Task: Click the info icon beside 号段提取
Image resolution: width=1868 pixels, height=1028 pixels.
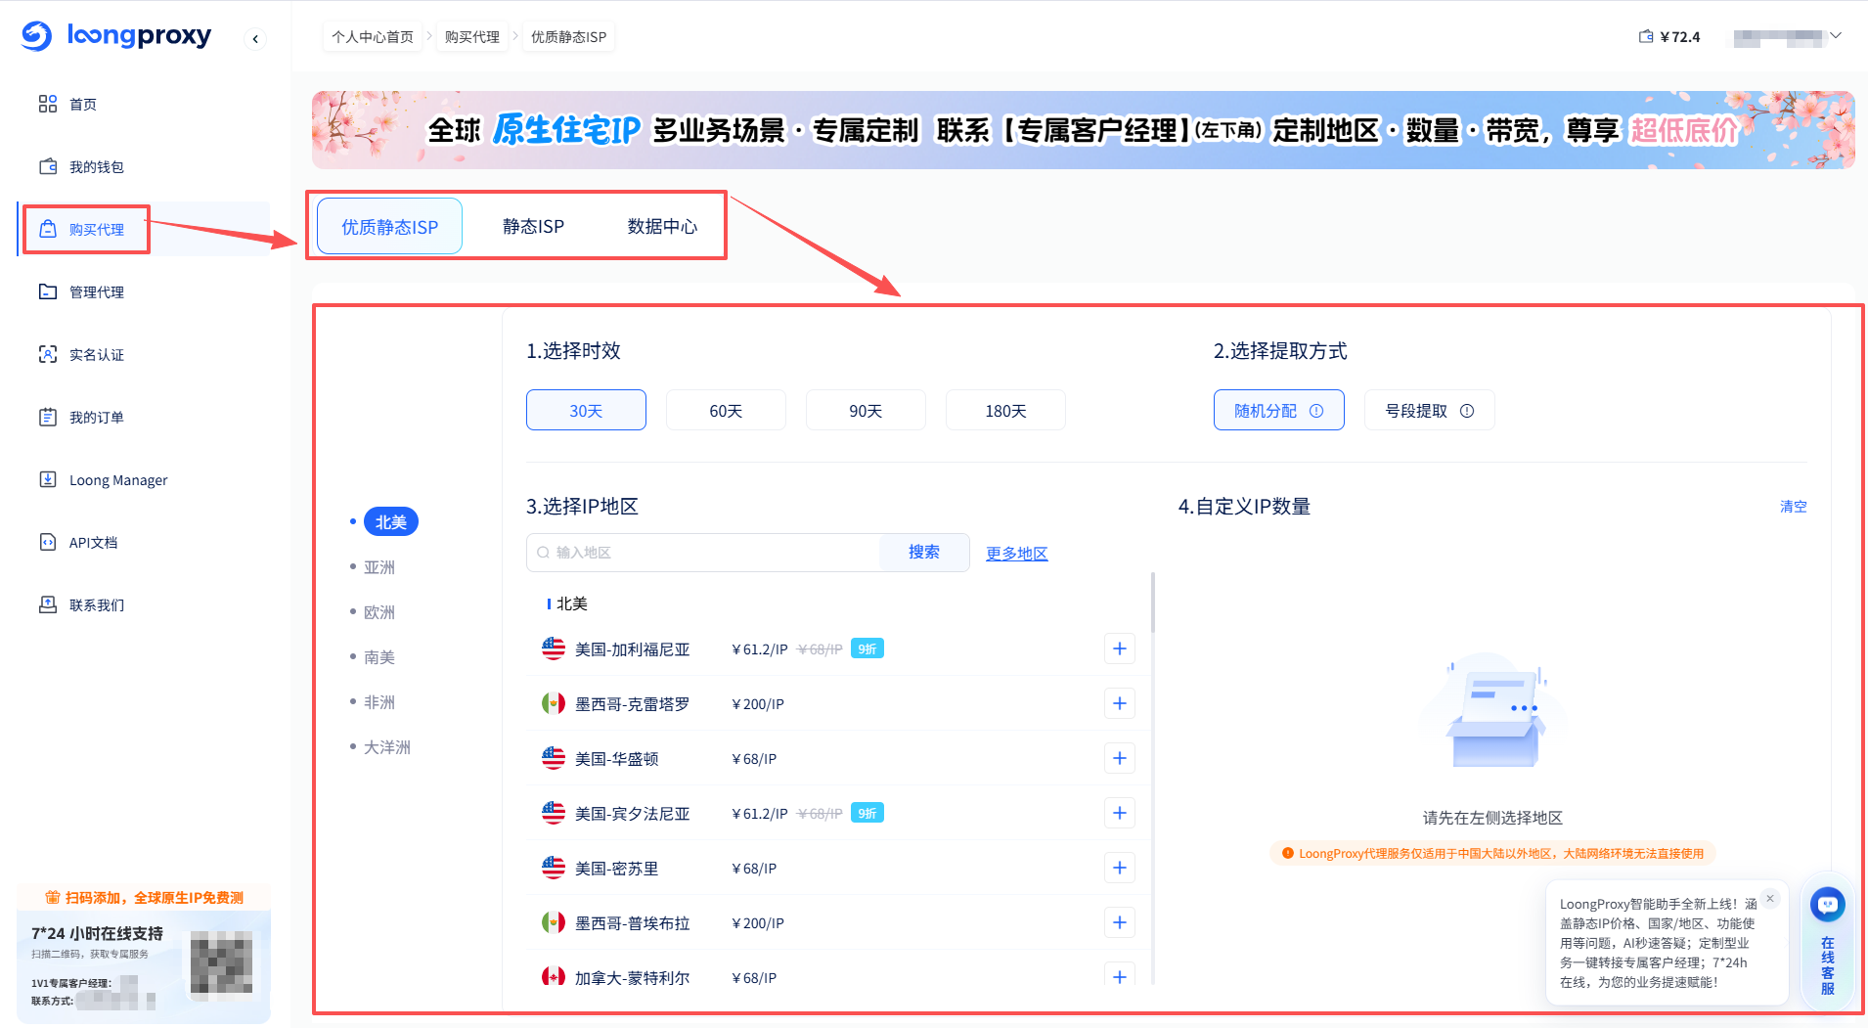Action: tap(1467, 411)
